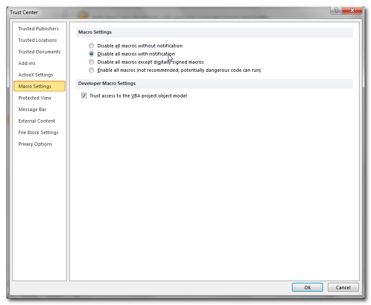
Task: Select the Macro Settings category
Action: click(x=35, y=86)
